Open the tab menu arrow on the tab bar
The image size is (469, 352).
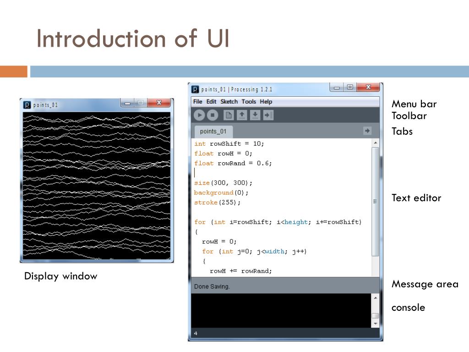click(x=367, y=131)
